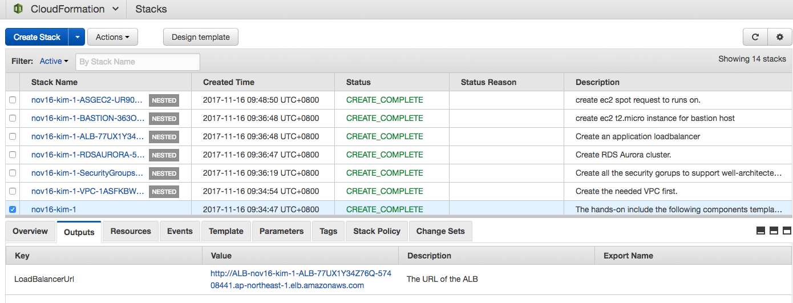Open the settings gear icon

pyautogui.click(x=780, y=37)
